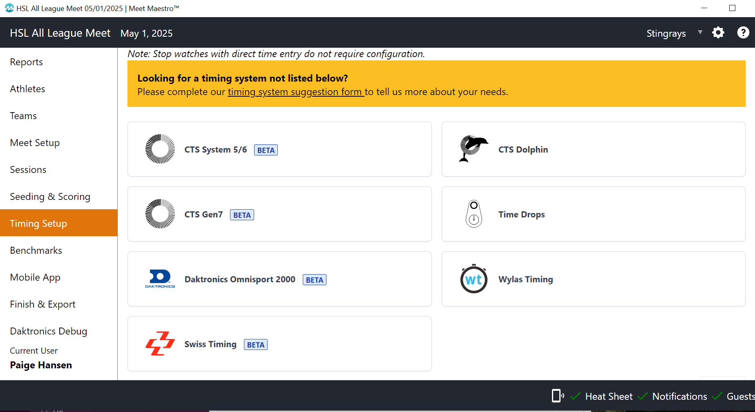
Task: Open Benchmarks page
Action: coord(59,250)
